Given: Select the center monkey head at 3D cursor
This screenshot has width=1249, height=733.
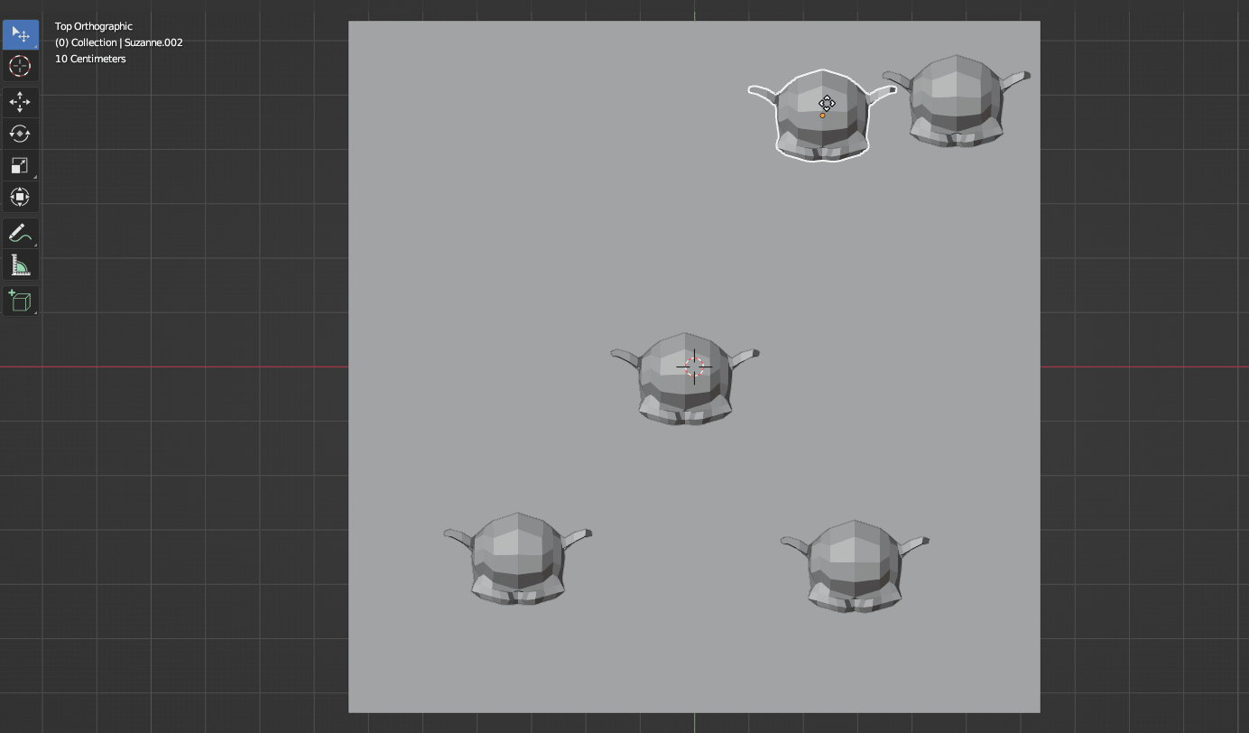Looking at the screenshot, I should [x=685, y=378].
